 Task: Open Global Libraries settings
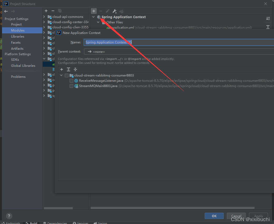(23, 65)
